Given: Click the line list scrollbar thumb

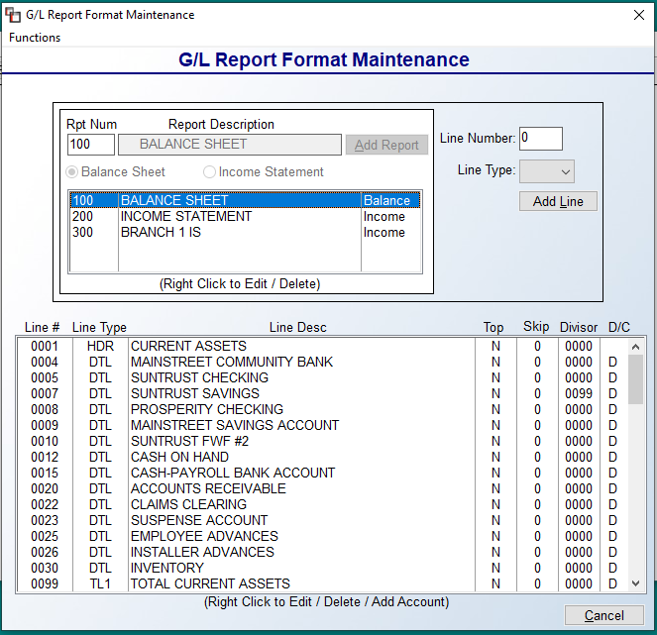Looking at the screenshot, I should tap(635, 379).
